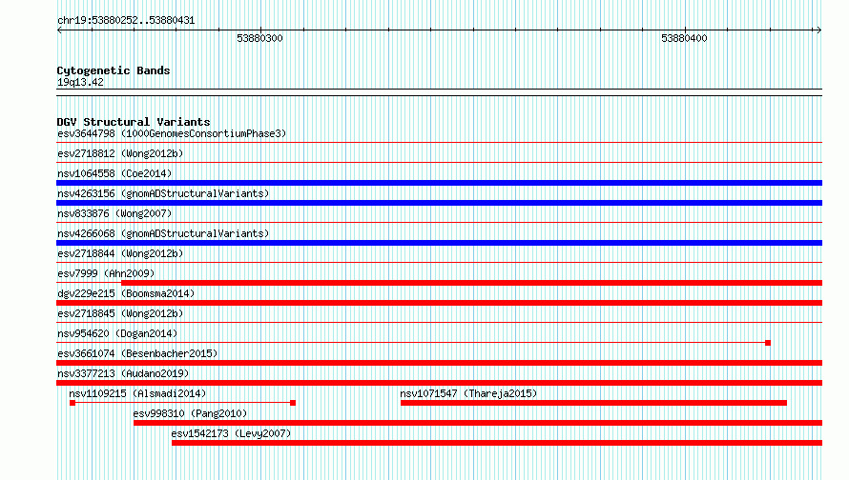The width and height of the screenshot is (849, 480).
Task: Click the red bar of esv998310
Action: (478, 423)
